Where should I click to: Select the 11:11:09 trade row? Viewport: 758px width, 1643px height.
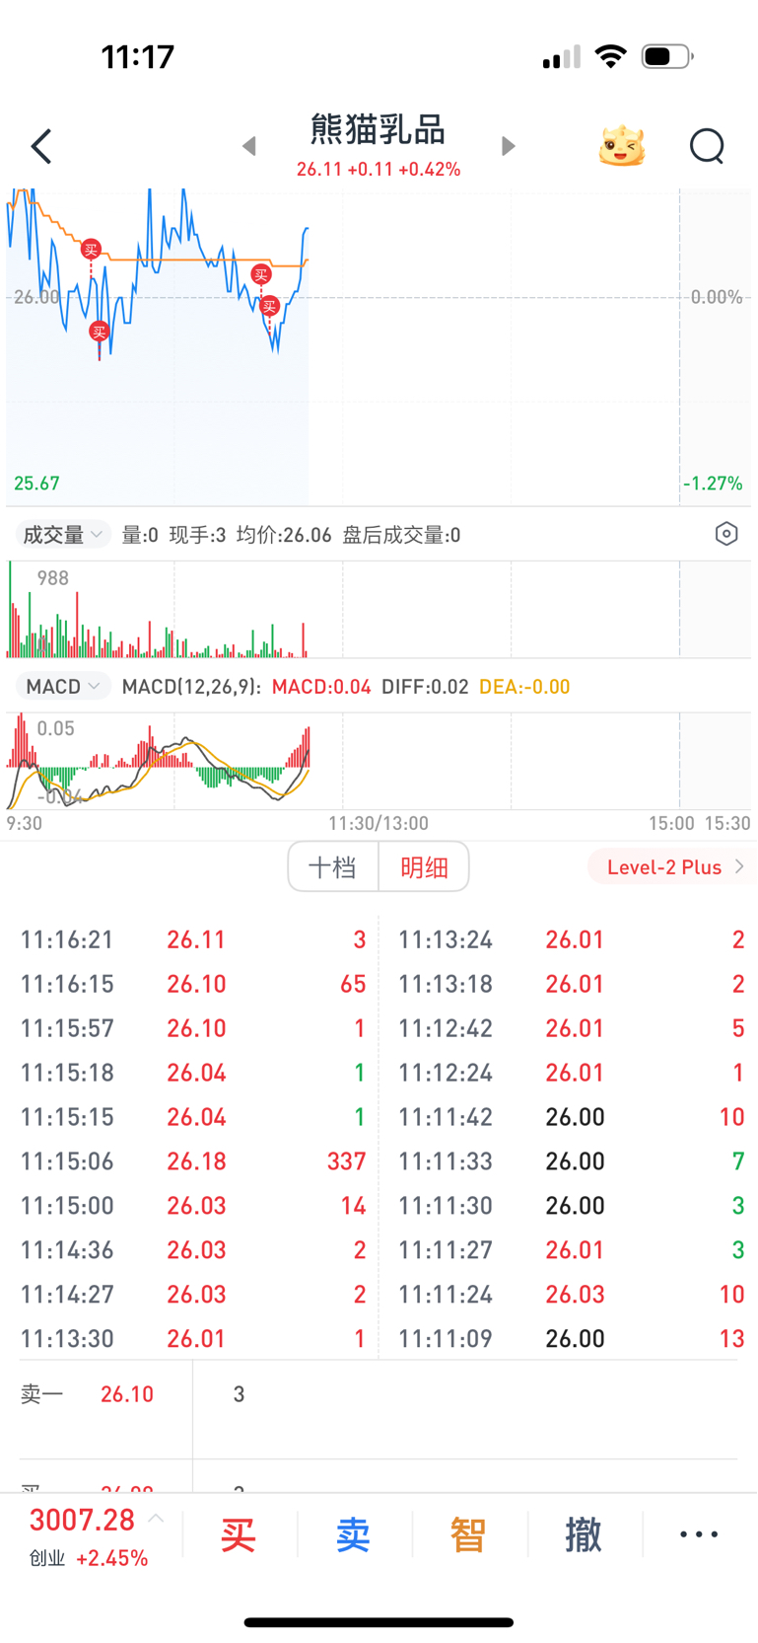[x=571, y=1339]
